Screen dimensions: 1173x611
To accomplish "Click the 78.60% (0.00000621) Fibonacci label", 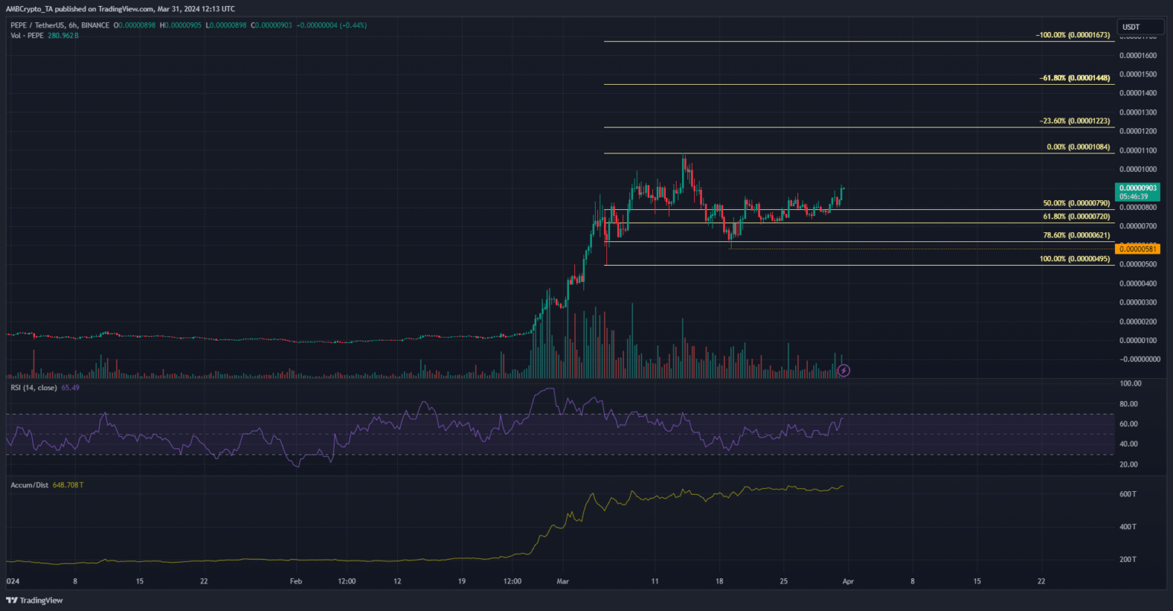I will point(1076,235).
